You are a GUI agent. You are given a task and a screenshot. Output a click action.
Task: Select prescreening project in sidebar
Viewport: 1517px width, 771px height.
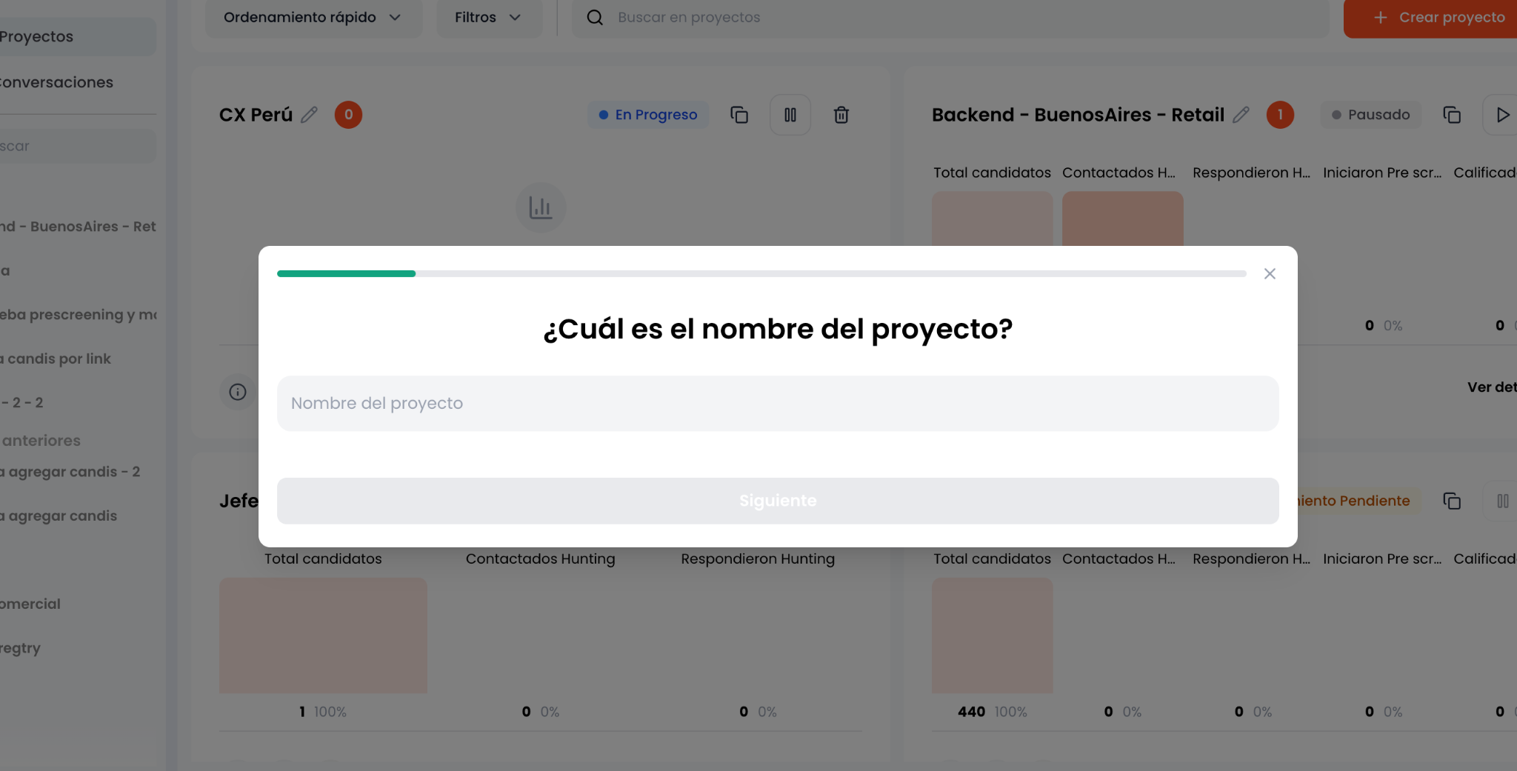[x=78, y=315]
